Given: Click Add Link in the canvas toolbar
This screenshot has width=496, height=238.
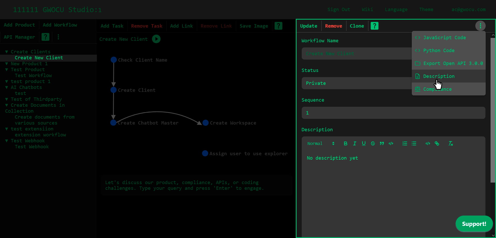Looking at the screenshot, I should point(181,26).
